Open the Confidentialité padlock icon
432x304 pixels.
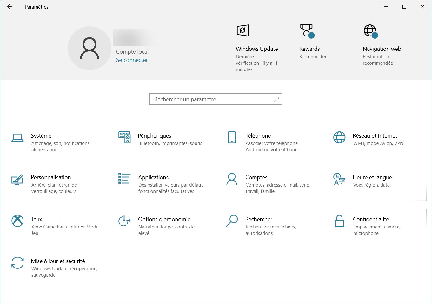pos(339,221)
